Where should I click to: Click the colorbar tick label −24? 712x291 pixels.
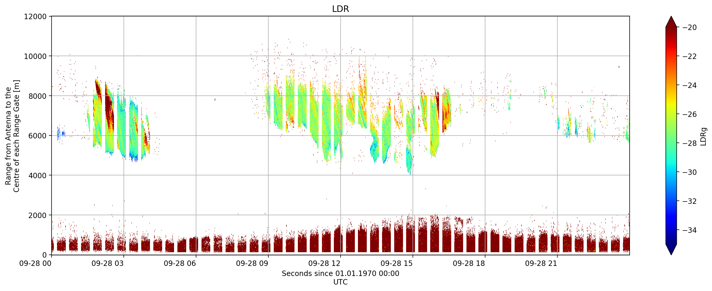pos(690,85)
